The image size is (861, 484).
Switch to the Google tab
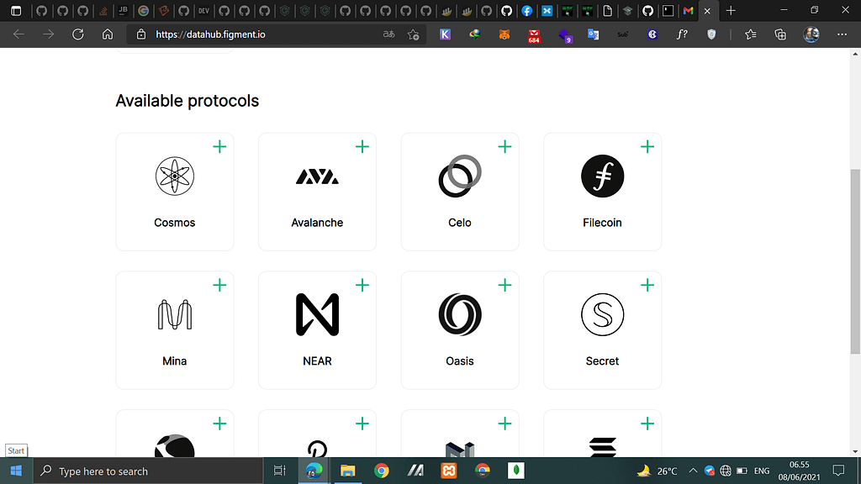click(x=143, y=10)
